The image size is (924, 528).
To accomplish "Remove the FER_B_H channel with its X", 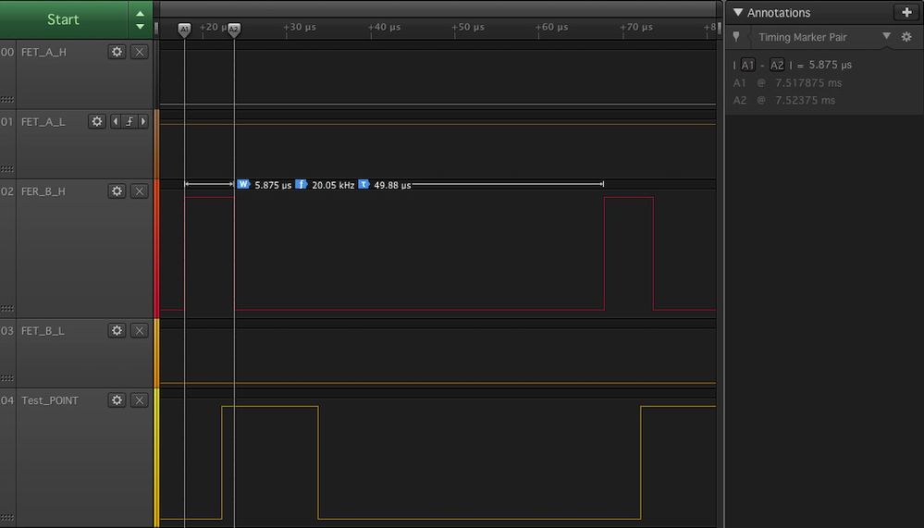I will 139,190.
